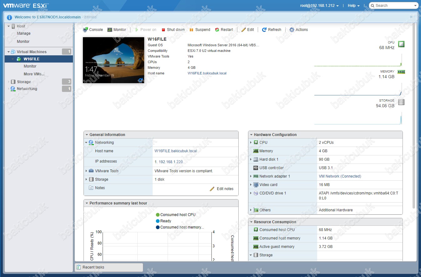Viewport: 421px width, 277px height.
Task: Click the VM console thumbnail preview
Action: (109, 60)
